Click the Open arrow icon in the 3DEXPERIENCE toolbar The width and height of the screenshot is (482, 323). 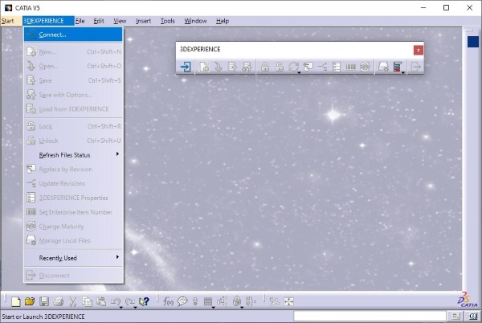coord(219,67)
